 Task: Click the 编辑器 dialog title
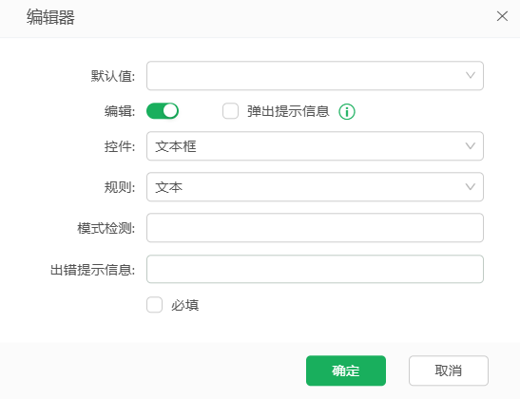tap(50, 17)
